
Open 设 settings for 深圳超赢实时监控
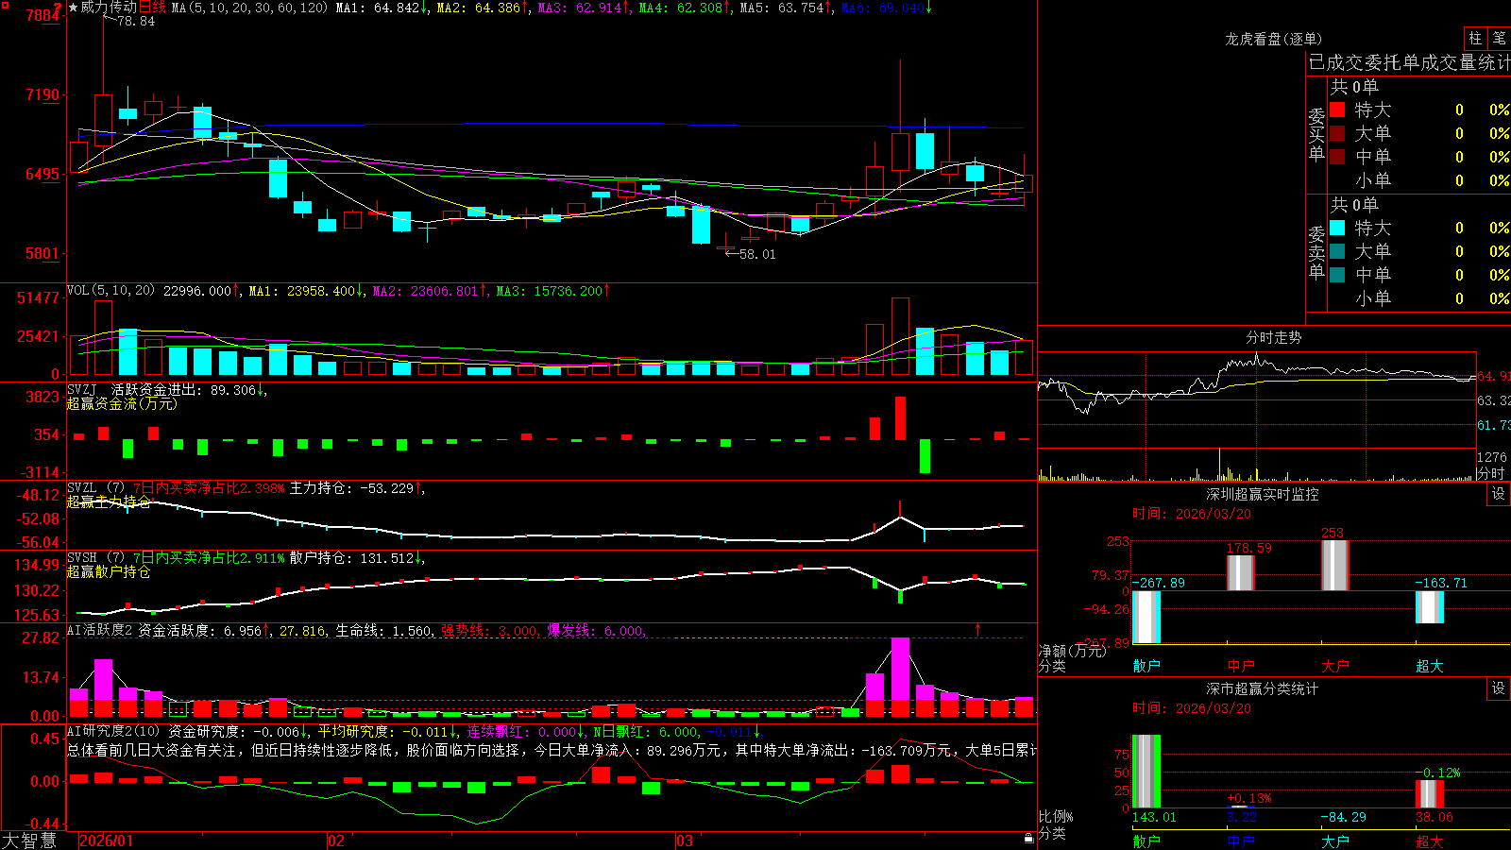(x=1499, y=494)
